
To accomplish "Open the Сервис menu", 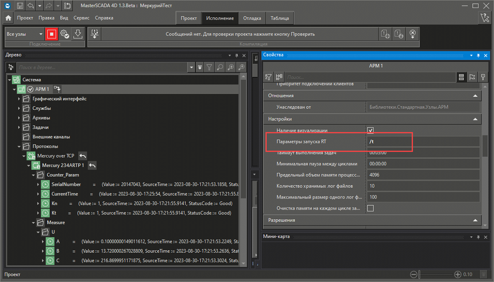I will (x=82, y=18).
